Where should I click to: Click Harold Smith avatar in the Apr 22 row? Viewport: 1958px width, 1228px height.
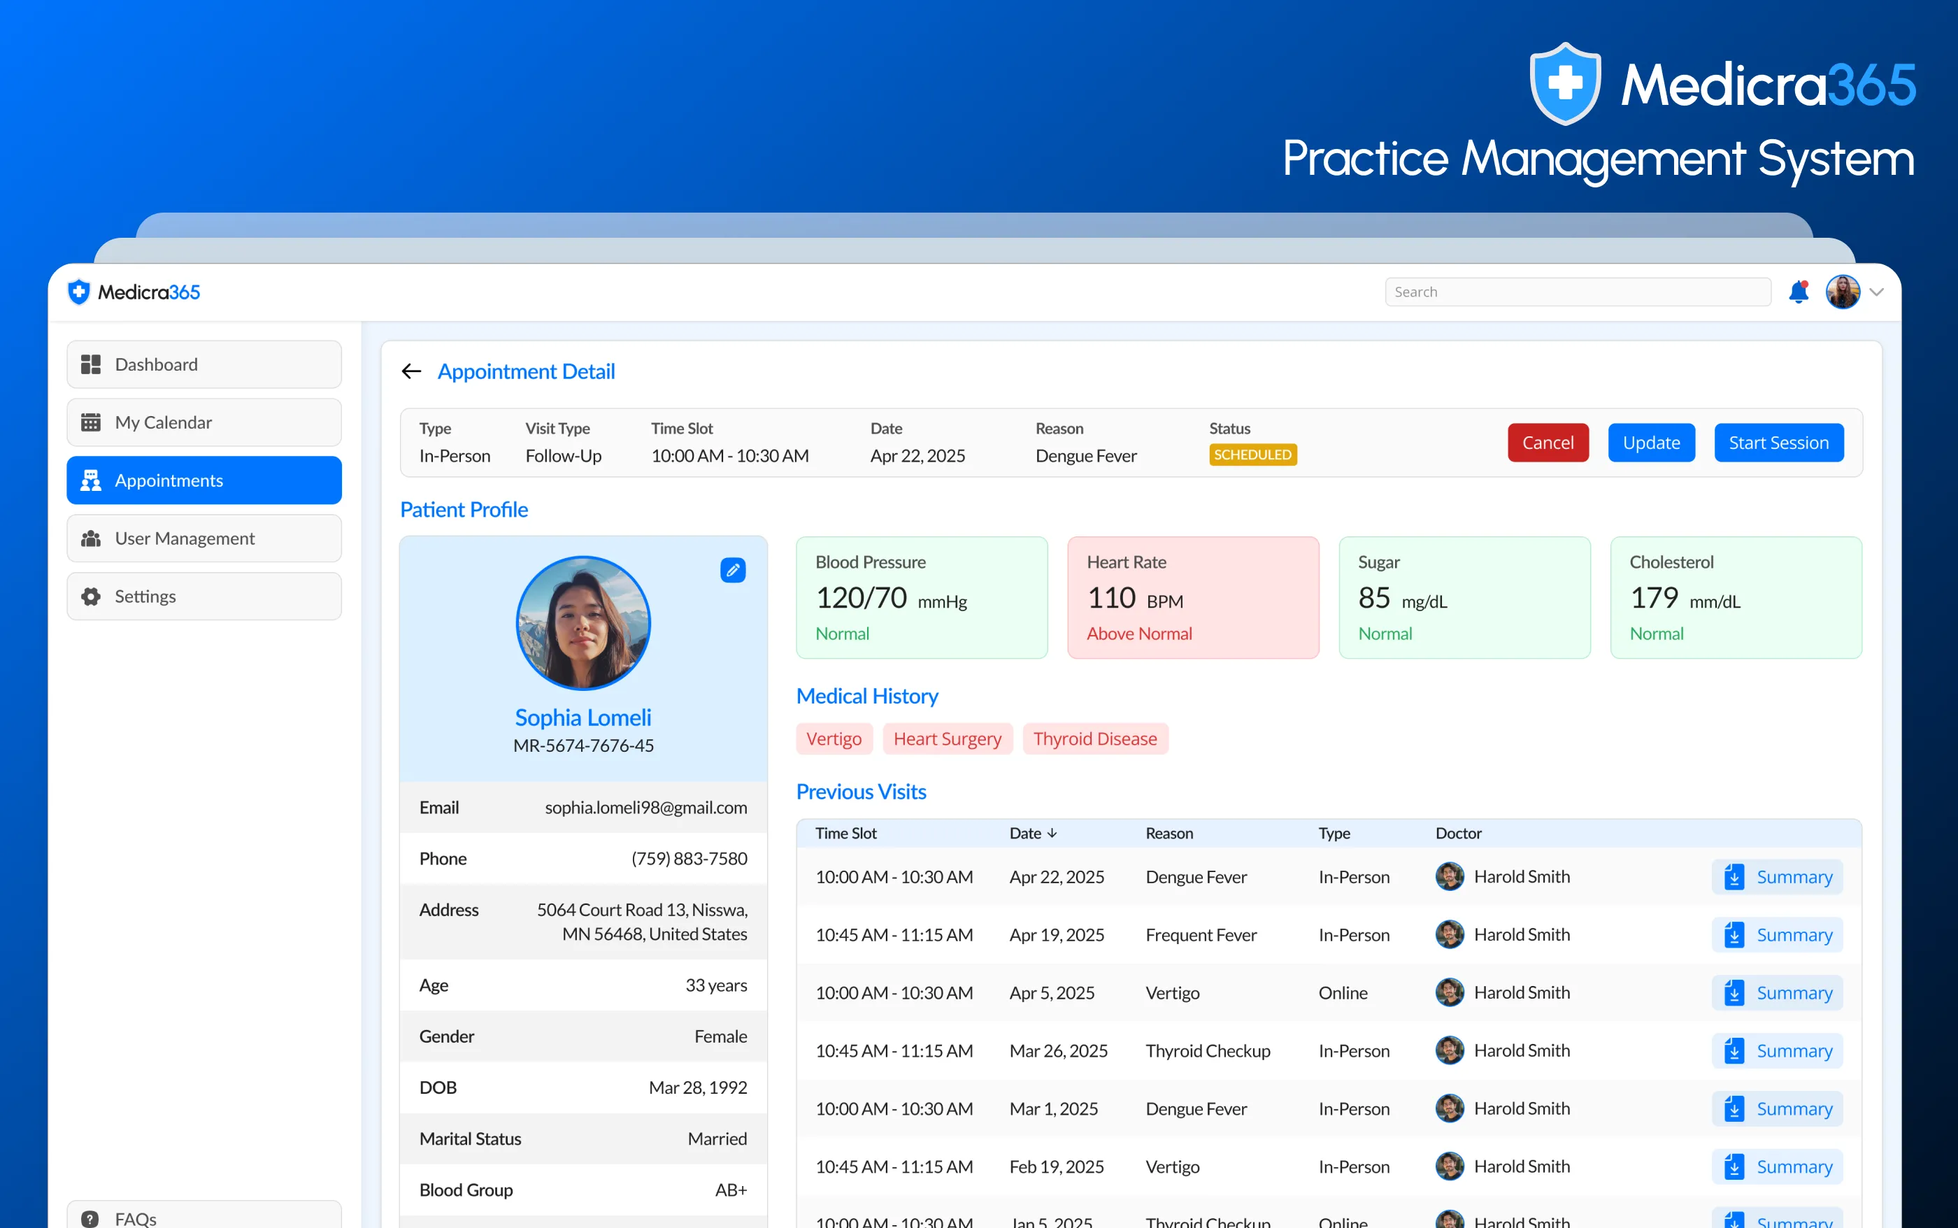[x=1450, y=877]
